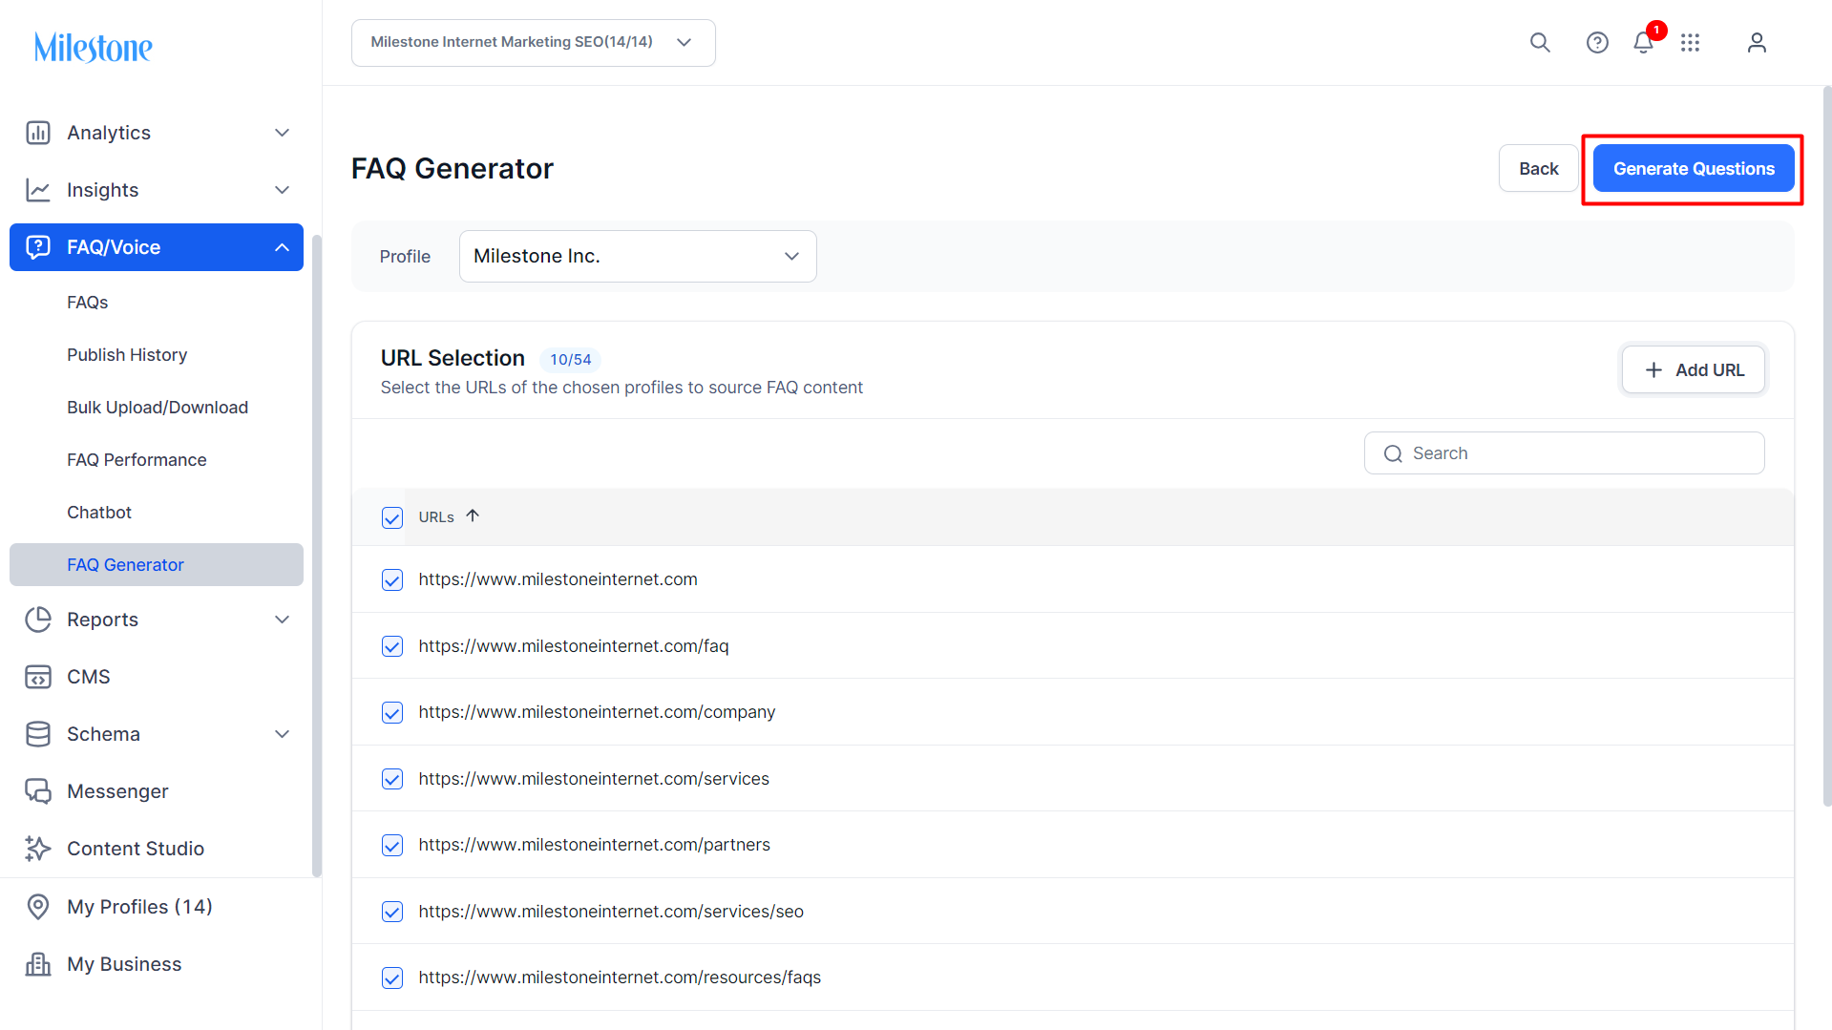Click the Back button
The image size is (1832, 1030).
click(x=1538, y=169)
